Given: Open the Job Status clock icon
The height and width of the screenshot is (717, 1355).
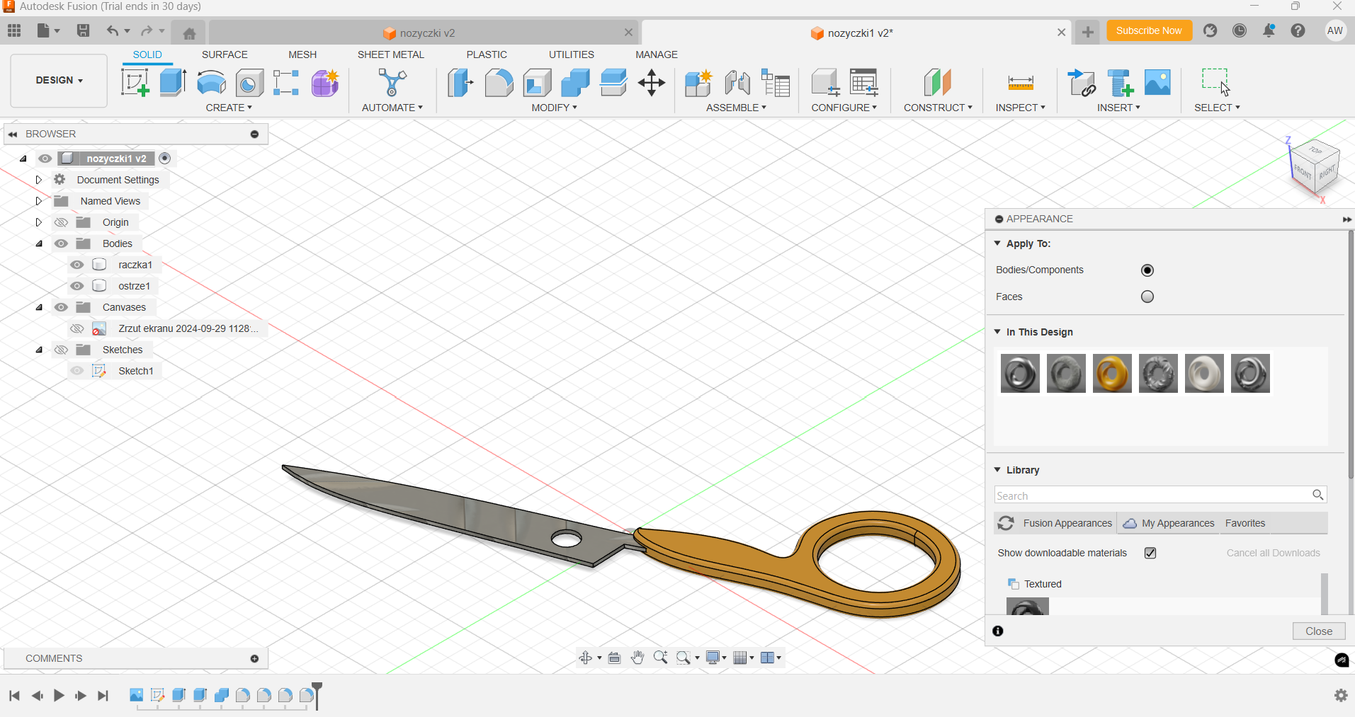Looking at the screenshot, I should coord(1240,30).
